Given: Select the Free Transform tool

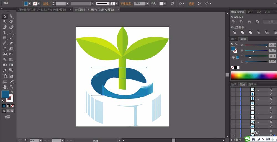Looking at the screenshot, I should tap(11, 54).
